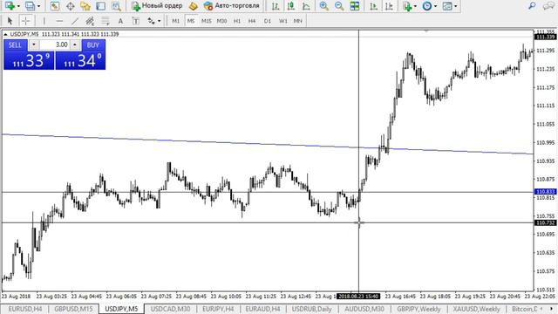Switch to D1 timeframe

click(268, 21)
